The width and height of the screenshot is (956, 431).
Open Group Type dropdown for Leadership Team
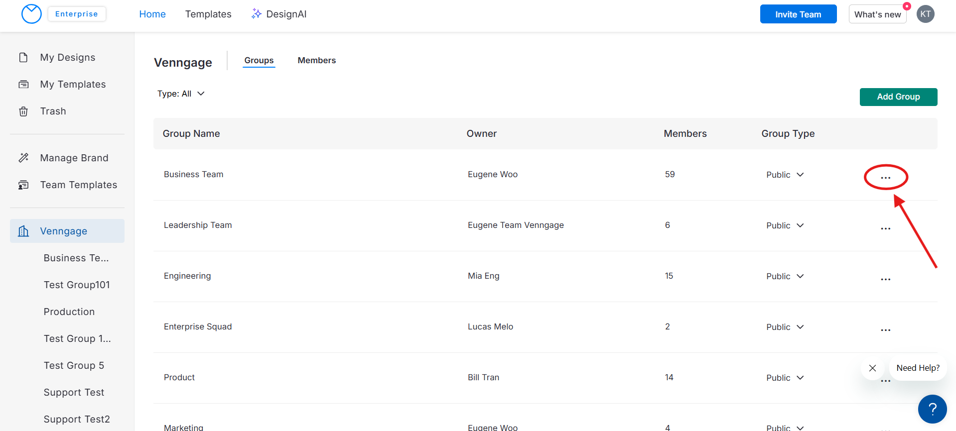(x=785, y=225)
